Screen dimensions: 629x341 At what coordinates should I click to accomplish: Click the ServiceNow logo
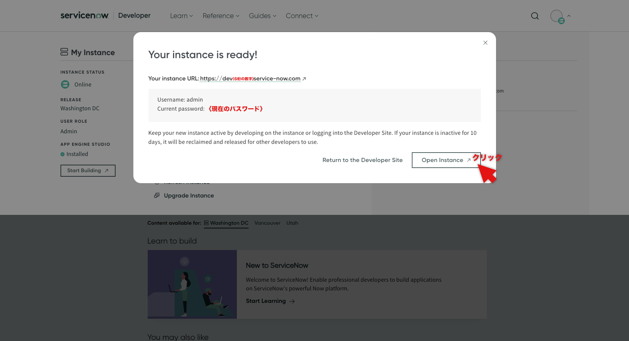click(84, 15)
